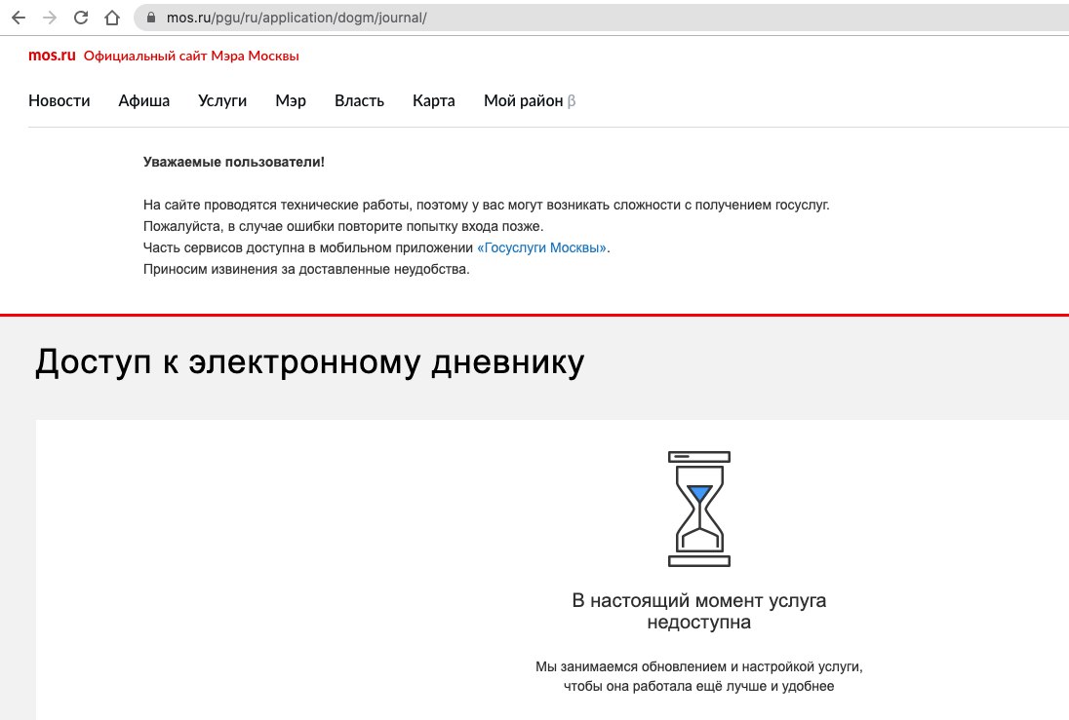Viewport: 1069px width, 720px height.
Task: Open the Новости menu item
Action: pos(59,100)
